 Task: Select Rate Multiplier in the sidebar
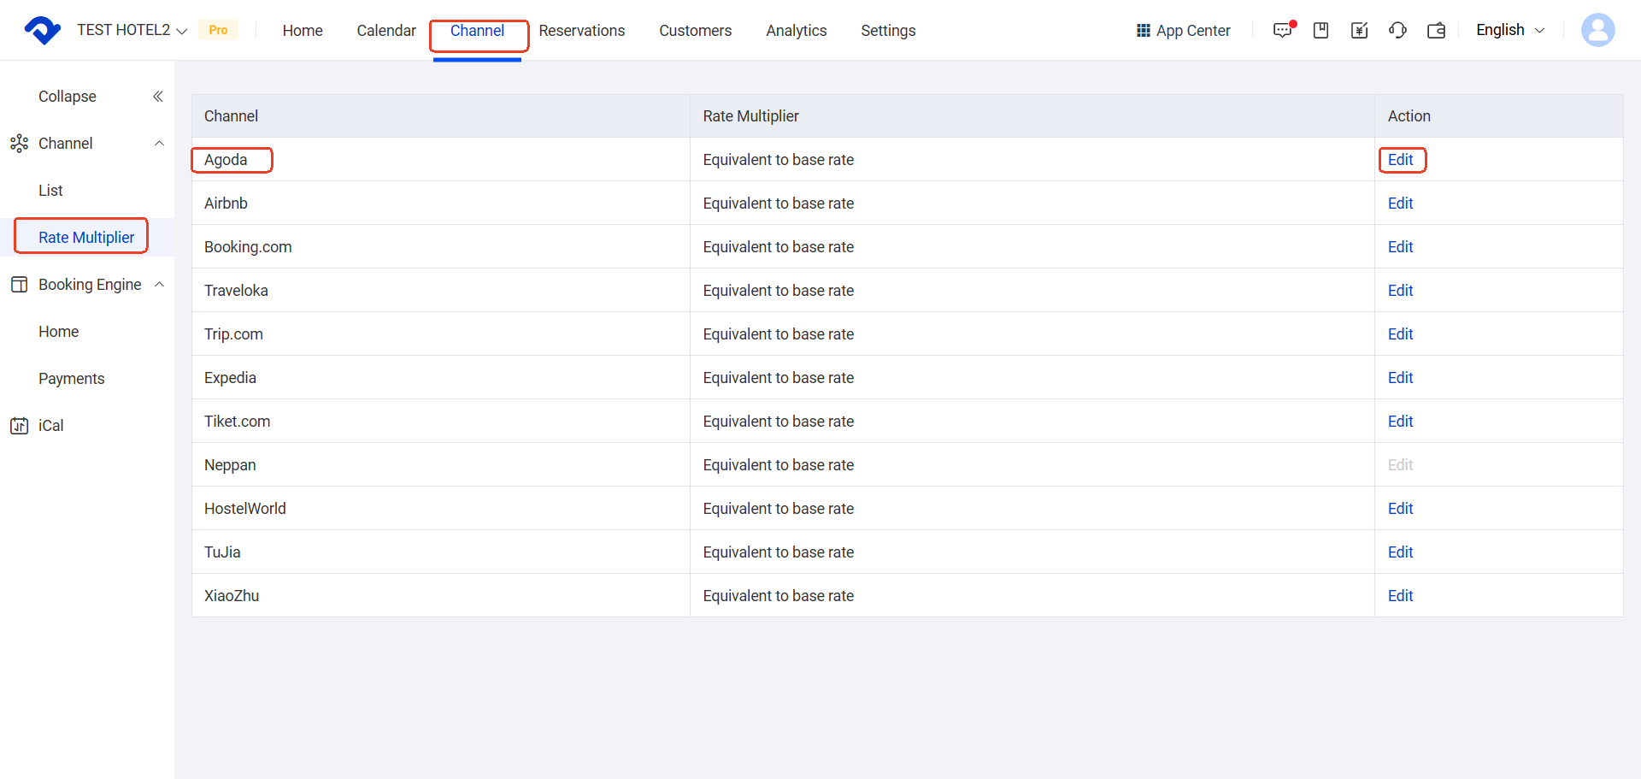(86, 238)
